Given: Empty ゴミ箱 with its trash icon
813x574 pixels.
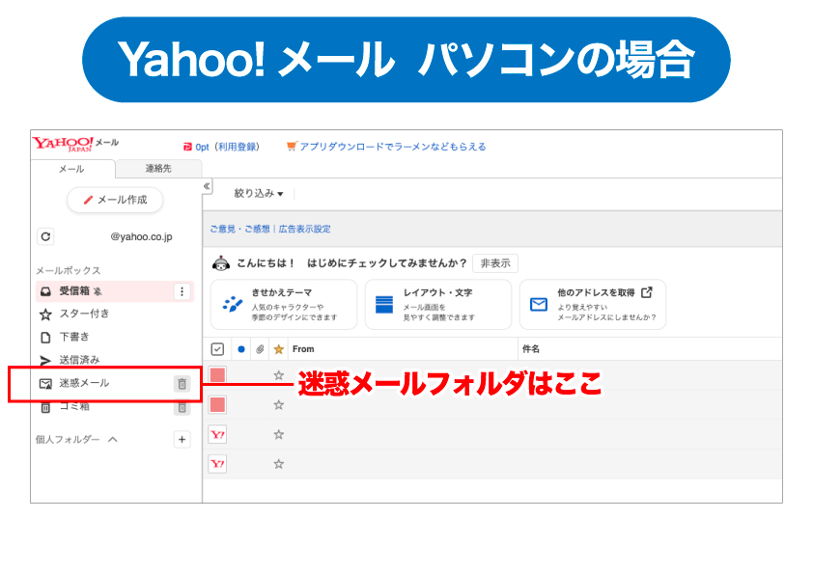Looking at the screenshot, I should 182,408.
